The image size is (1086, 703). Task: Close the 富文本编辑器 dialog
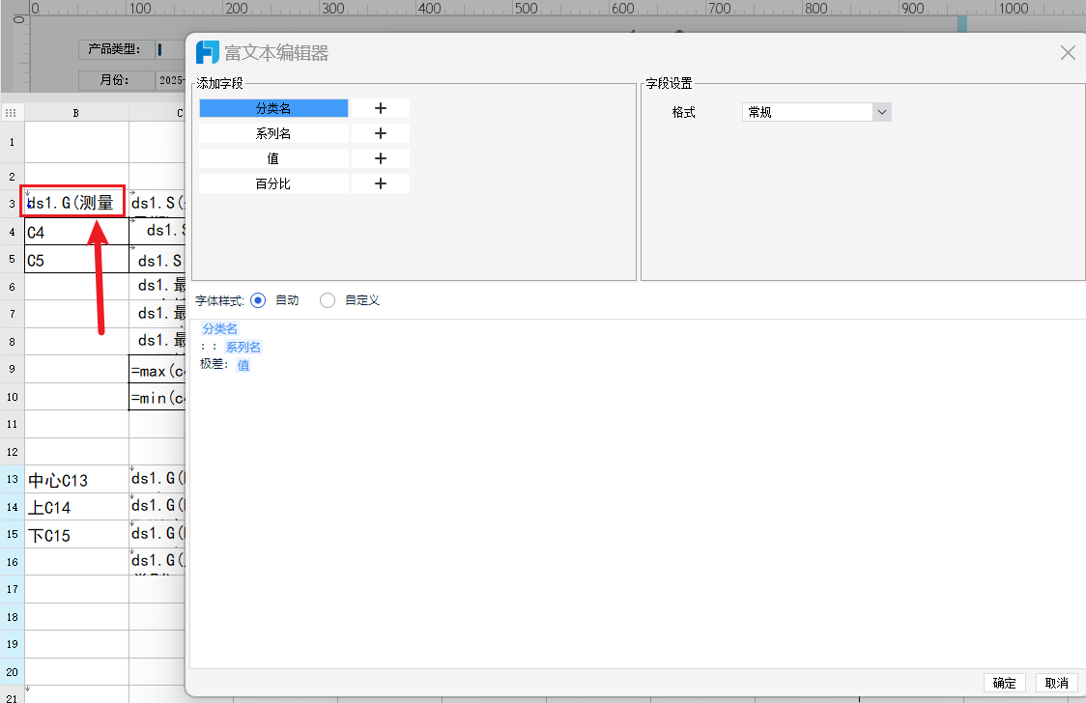(x=1068, y=52)
